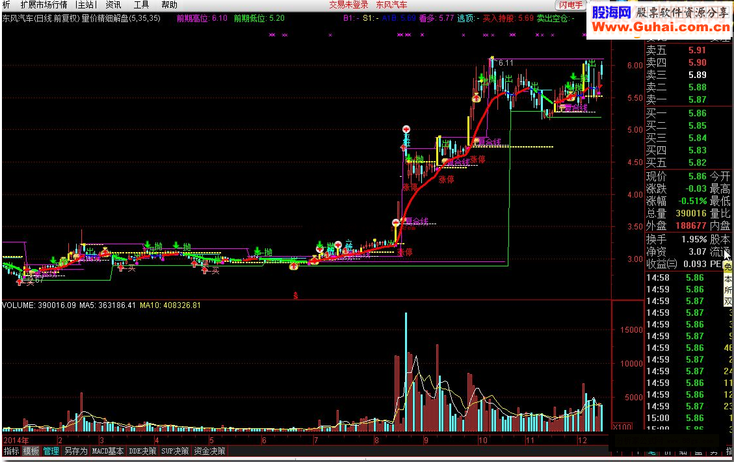The image size is (734, 462).
Task: Open the 扩展市场行情 menu
Action: (x=44, y=5)
